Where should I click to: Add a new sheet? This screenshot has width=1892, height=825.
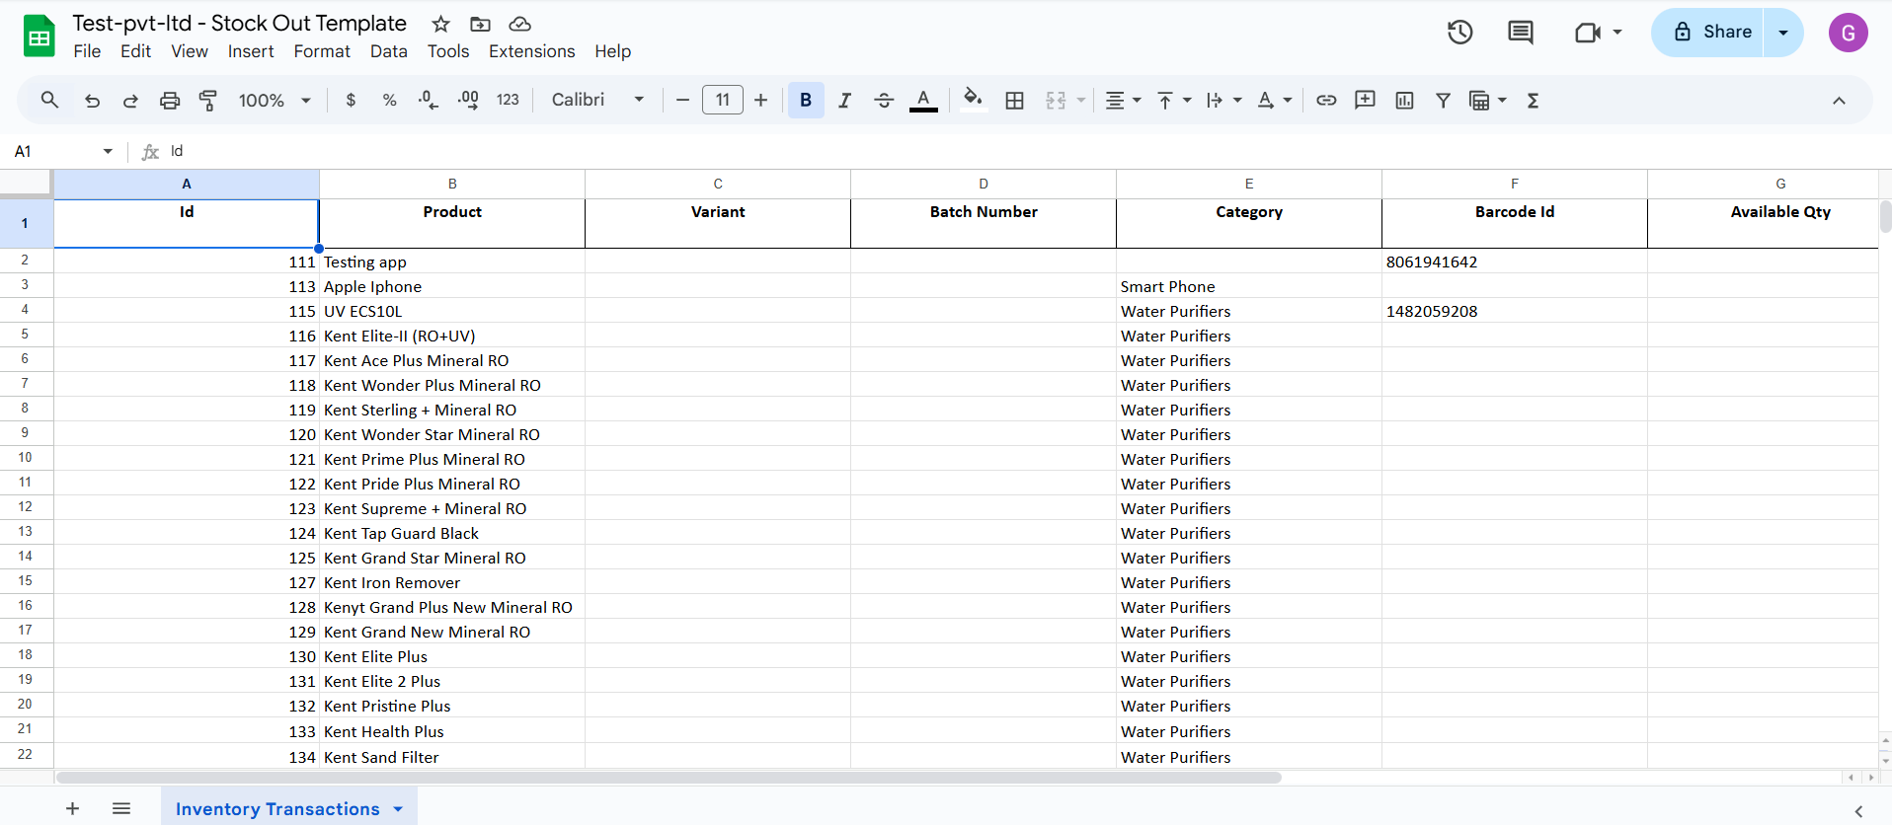[72, 808]
